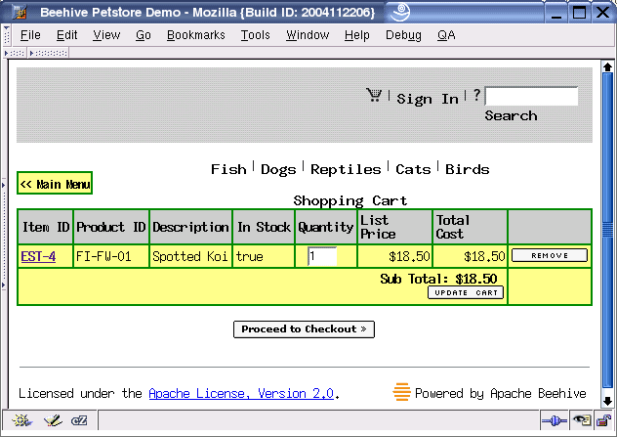617x437 pixels.
Task: Open the shopping cart icon in header
Action: [x=374, y=95]
